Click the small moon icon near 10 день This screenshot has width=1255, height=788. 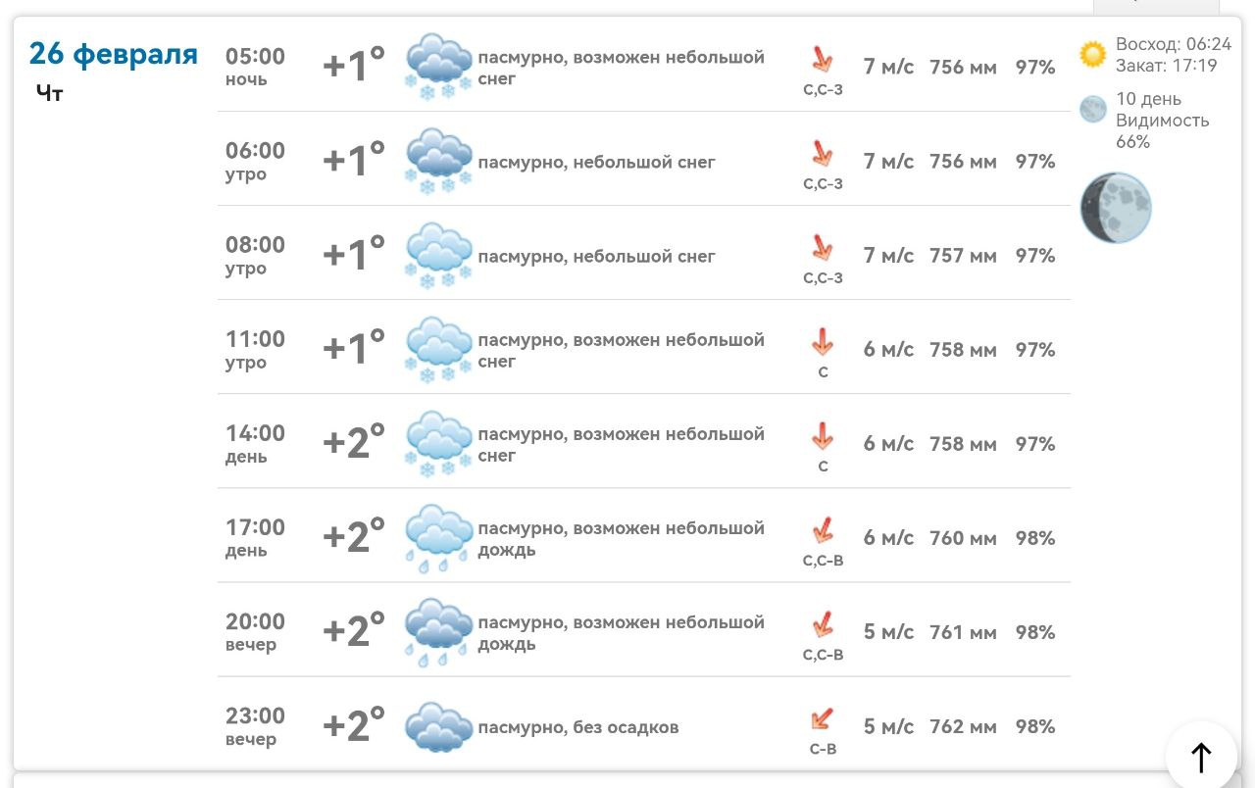pos(1092,109)
